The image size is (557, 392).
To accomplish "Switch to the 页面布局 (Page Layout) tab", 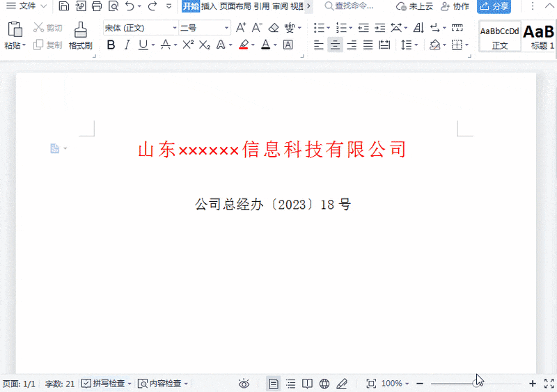I will pyautogui.click(x=235, y=6).
